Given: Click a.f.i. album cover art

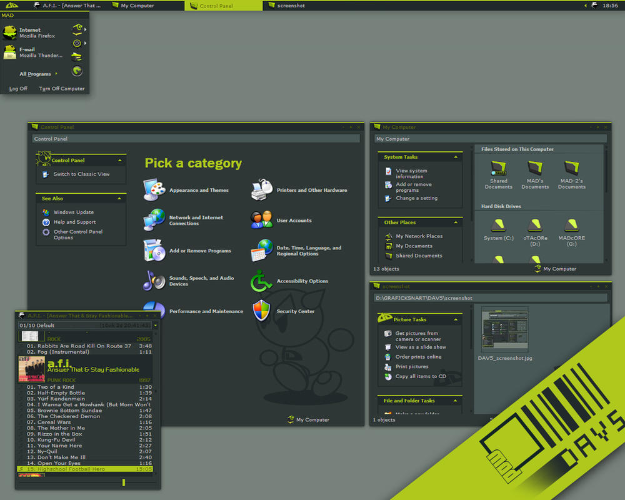Looking at the screenshot, I should pyautogui.click(x=31, y=369).
